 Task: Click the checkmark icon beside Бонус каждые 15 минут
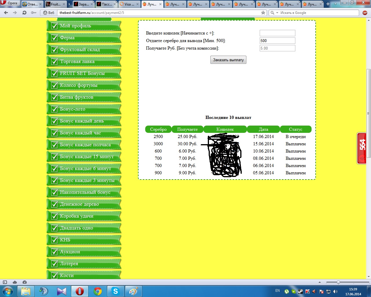click(x=54, y=157)
